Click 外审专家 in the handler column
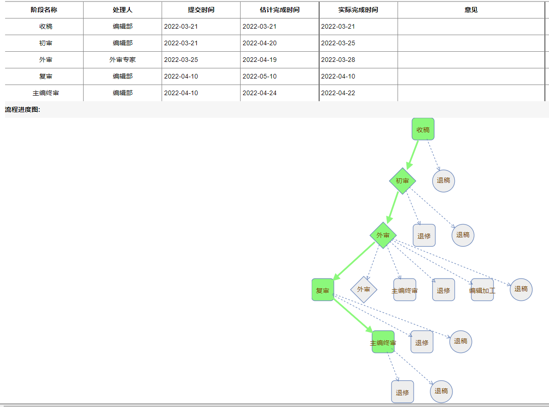 click(x=122, y=60)
